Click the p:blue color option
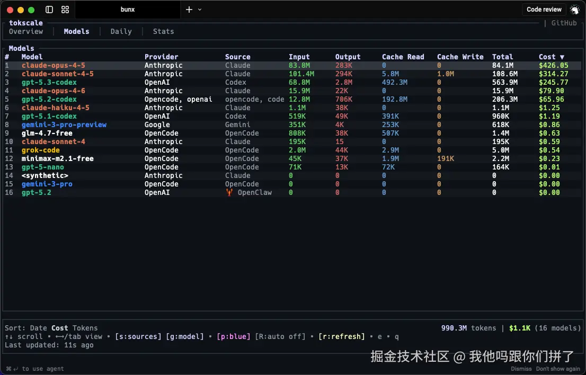Viewport: 586px width, 375px height. (x=234, y=336)
